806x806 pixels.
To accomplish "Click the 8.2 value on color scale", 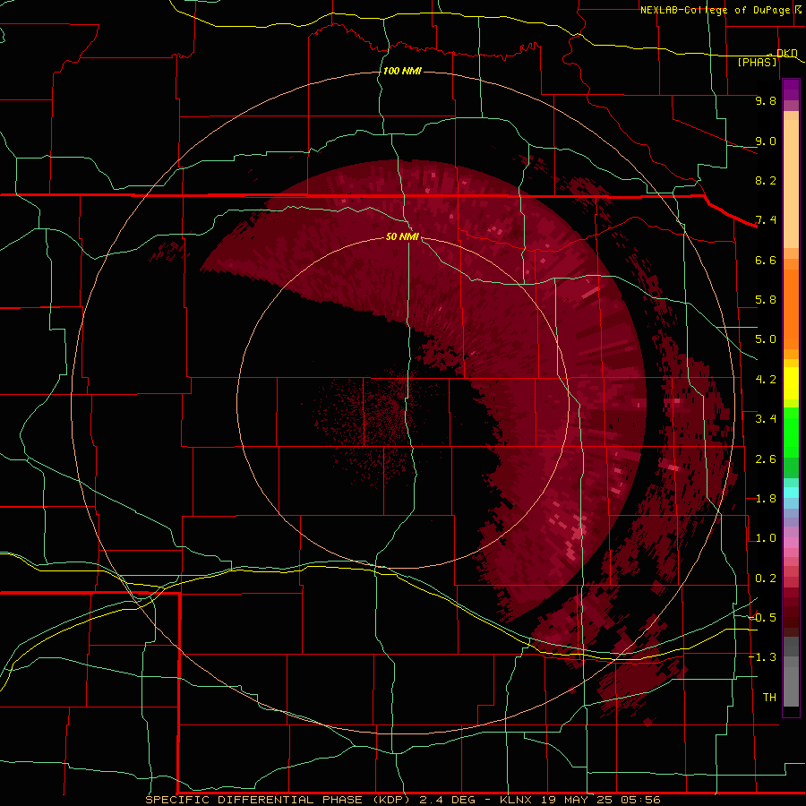I will (766, 180).
